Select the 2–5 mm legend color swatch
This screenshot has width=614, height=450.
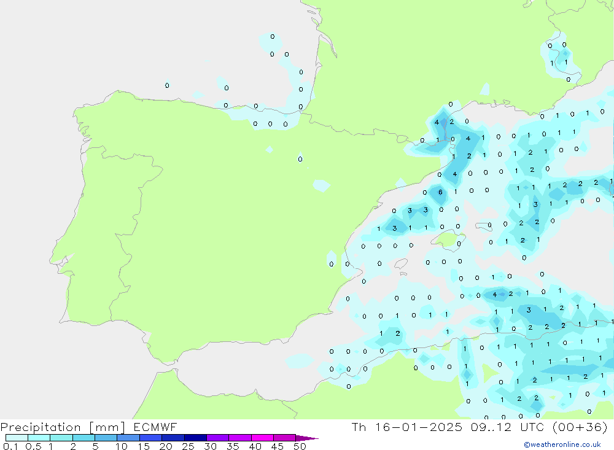84,438
